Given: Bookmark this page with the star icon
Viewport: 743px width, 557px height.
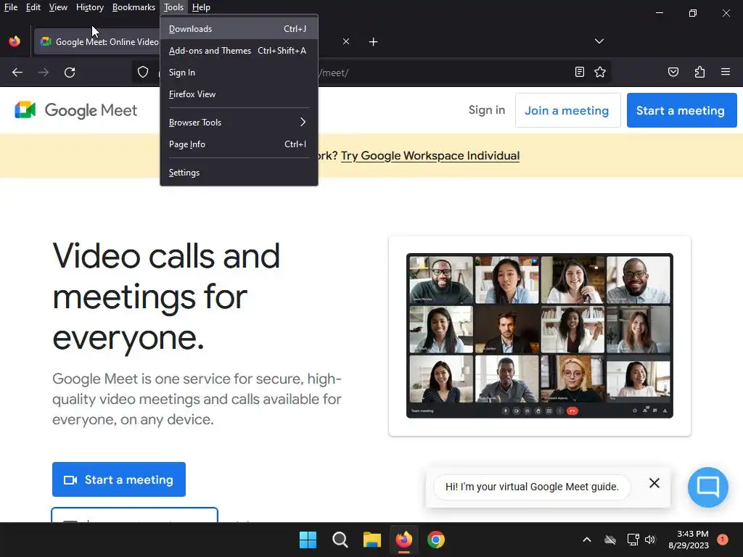Looking at the screenshot, I should 600,72.
